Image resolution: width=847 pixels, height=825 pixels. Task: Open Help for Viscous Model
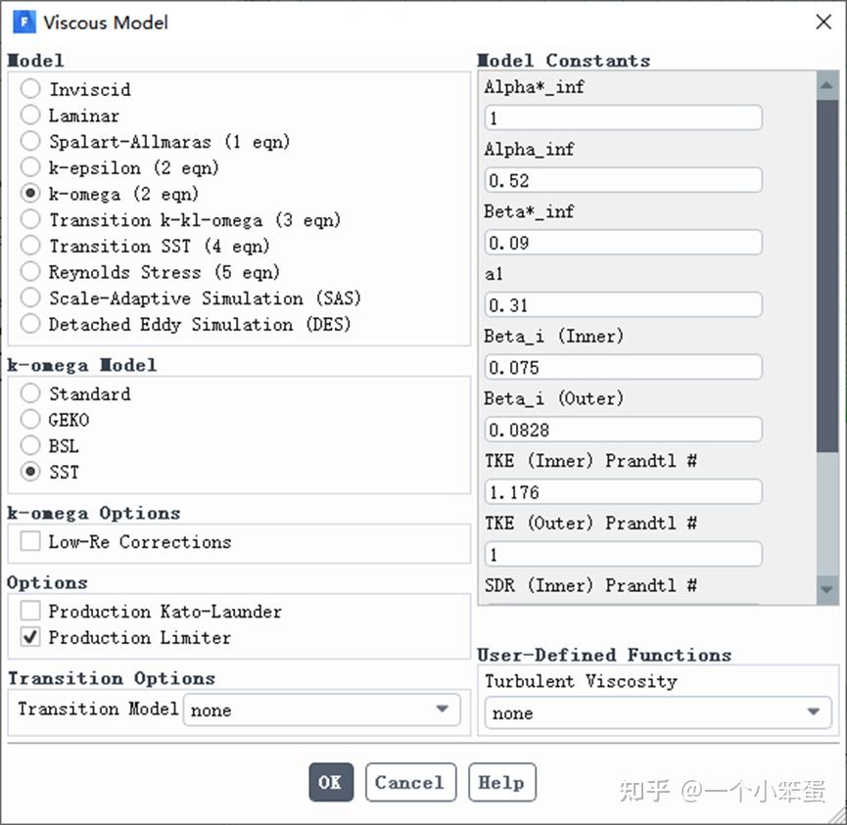501,783
